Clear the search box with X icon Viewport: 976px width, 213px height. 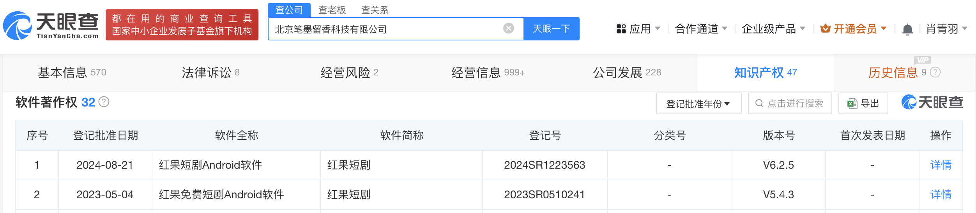pyautogui.click(x=508, y=28)
